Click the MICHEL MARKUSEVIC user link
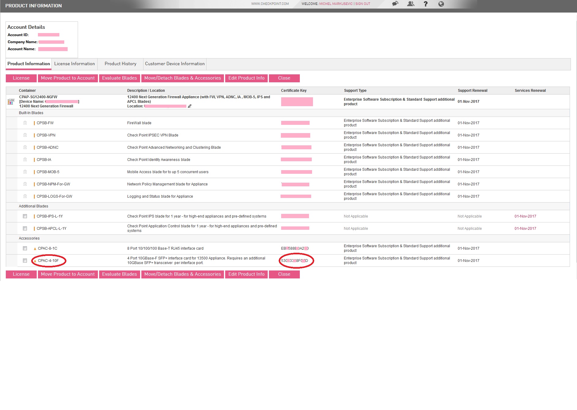The image size is (577, 410). (x=336, y=4)
